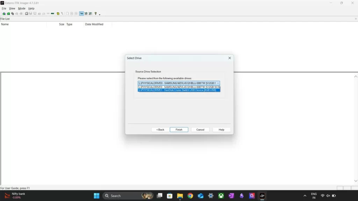Click the Finish button
The width and height of the screenshot is (358, 201).
pyautogui.click(x=179, y=129)
